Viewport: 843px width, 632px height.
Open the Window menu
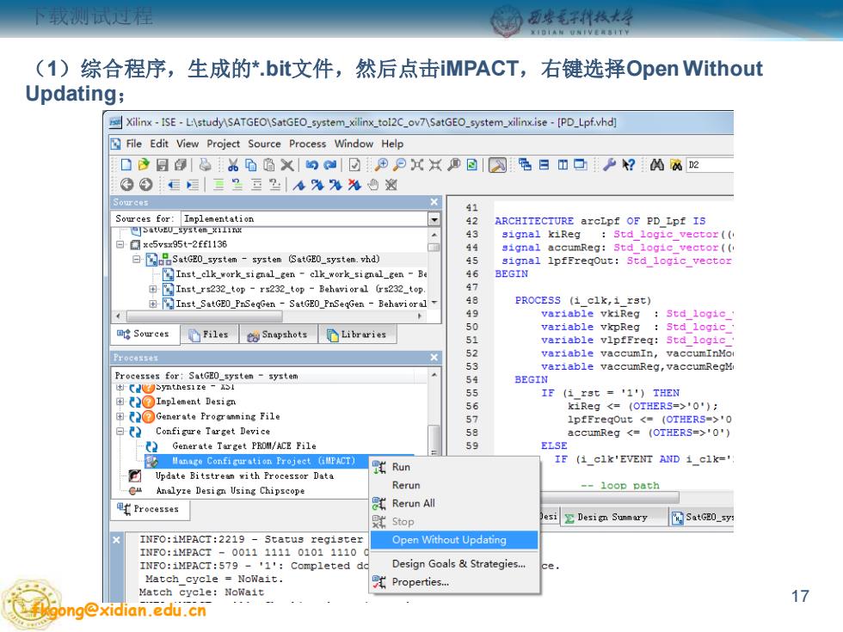click(354, 144)
